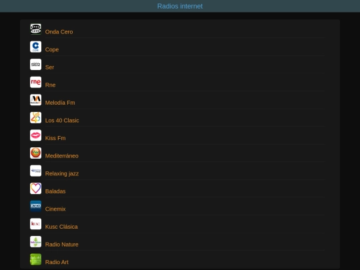Select the Radio Art text link

57,262
